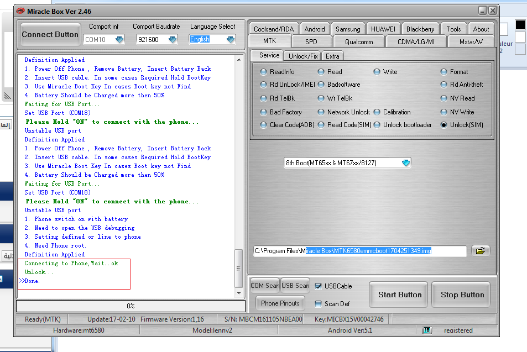Open the boot file browse folder icon
This screenshot has width=527, height=352.
[x=481, y=250]
